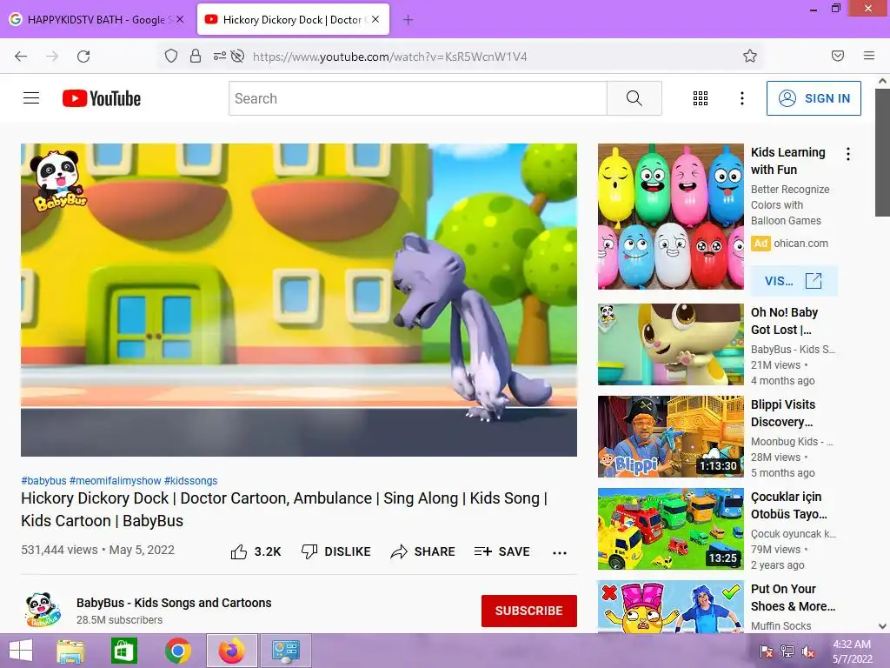
Task: Click the ohican.com advertiser text
Action: click(x=800, y=244)
